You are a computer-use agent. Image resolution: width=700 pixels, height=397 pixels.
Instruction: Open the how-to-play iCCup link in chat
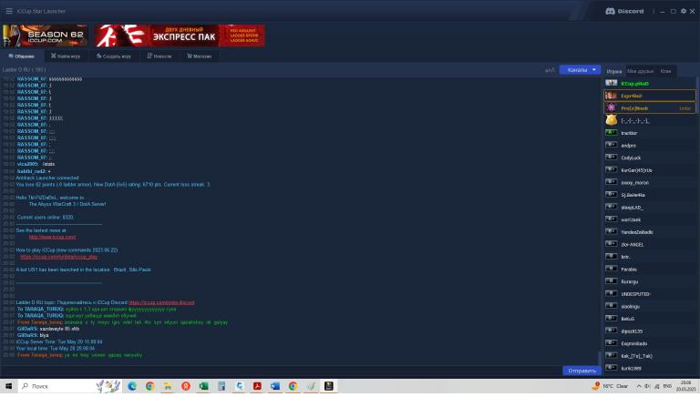tap(58, 257)
